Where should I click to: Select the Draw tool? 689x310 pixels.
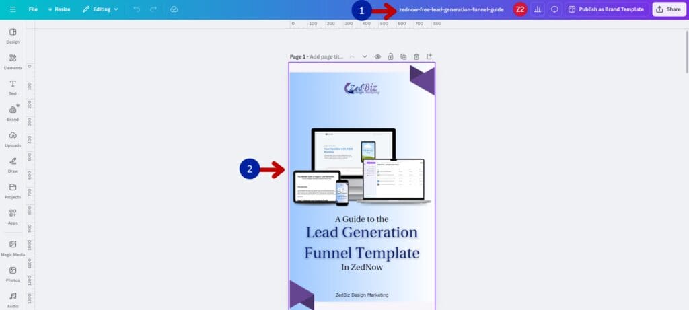point(13,165)
